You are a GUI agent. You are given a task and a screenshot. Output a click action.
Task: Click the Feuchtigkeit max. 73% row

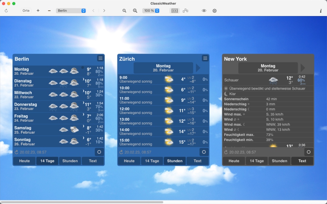coord(268,135)
